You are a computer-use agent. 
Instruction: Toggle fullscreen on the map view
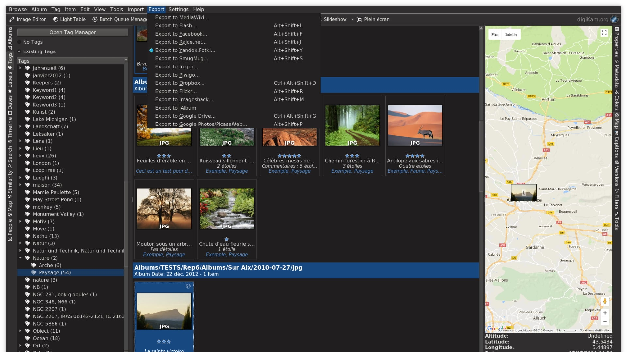coord(604,33)
